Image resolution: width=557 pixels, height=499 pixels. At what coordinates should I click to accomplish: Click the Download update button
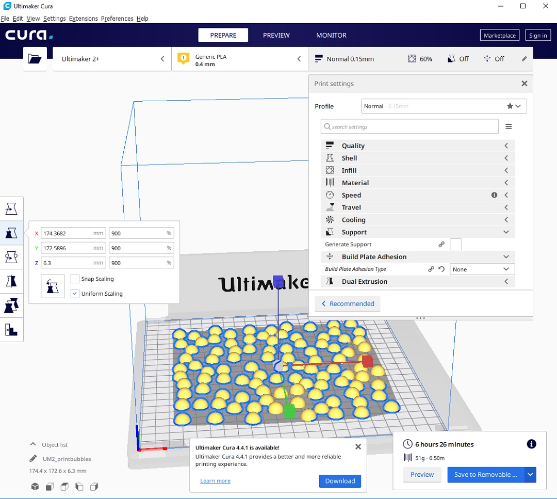tap(340, 481)
